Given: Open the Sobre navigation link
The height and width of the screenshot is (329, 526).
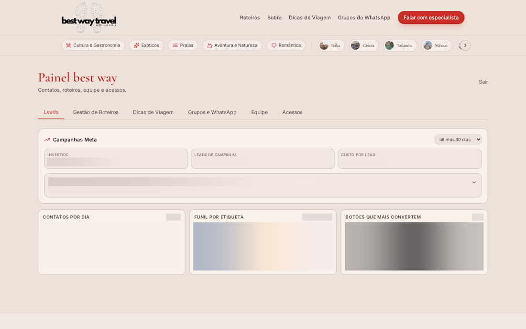Looking at the screenshot, I should coord(274,17).
